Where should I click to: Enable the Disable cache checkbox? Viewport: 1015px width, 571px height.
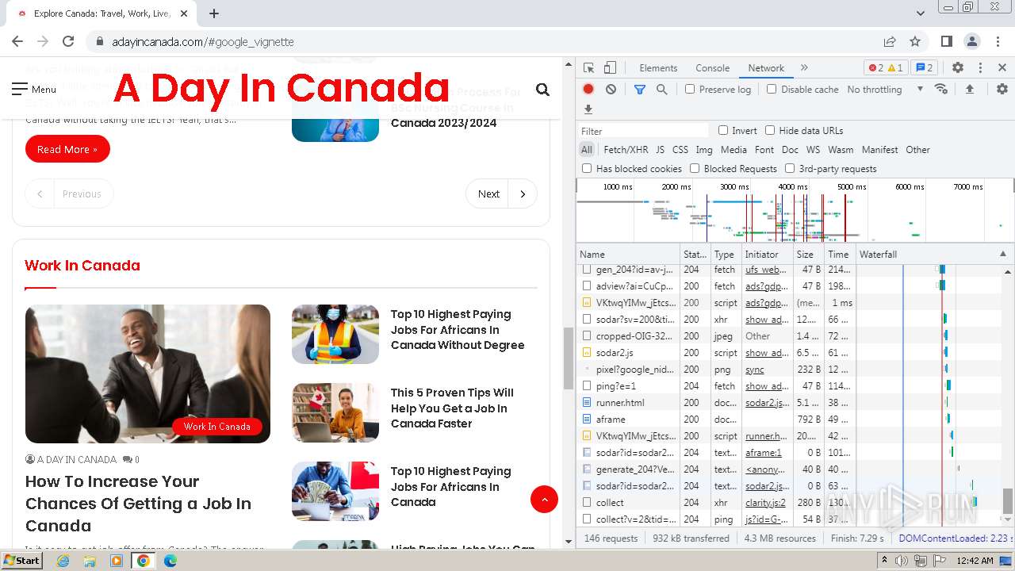[772, 89]
